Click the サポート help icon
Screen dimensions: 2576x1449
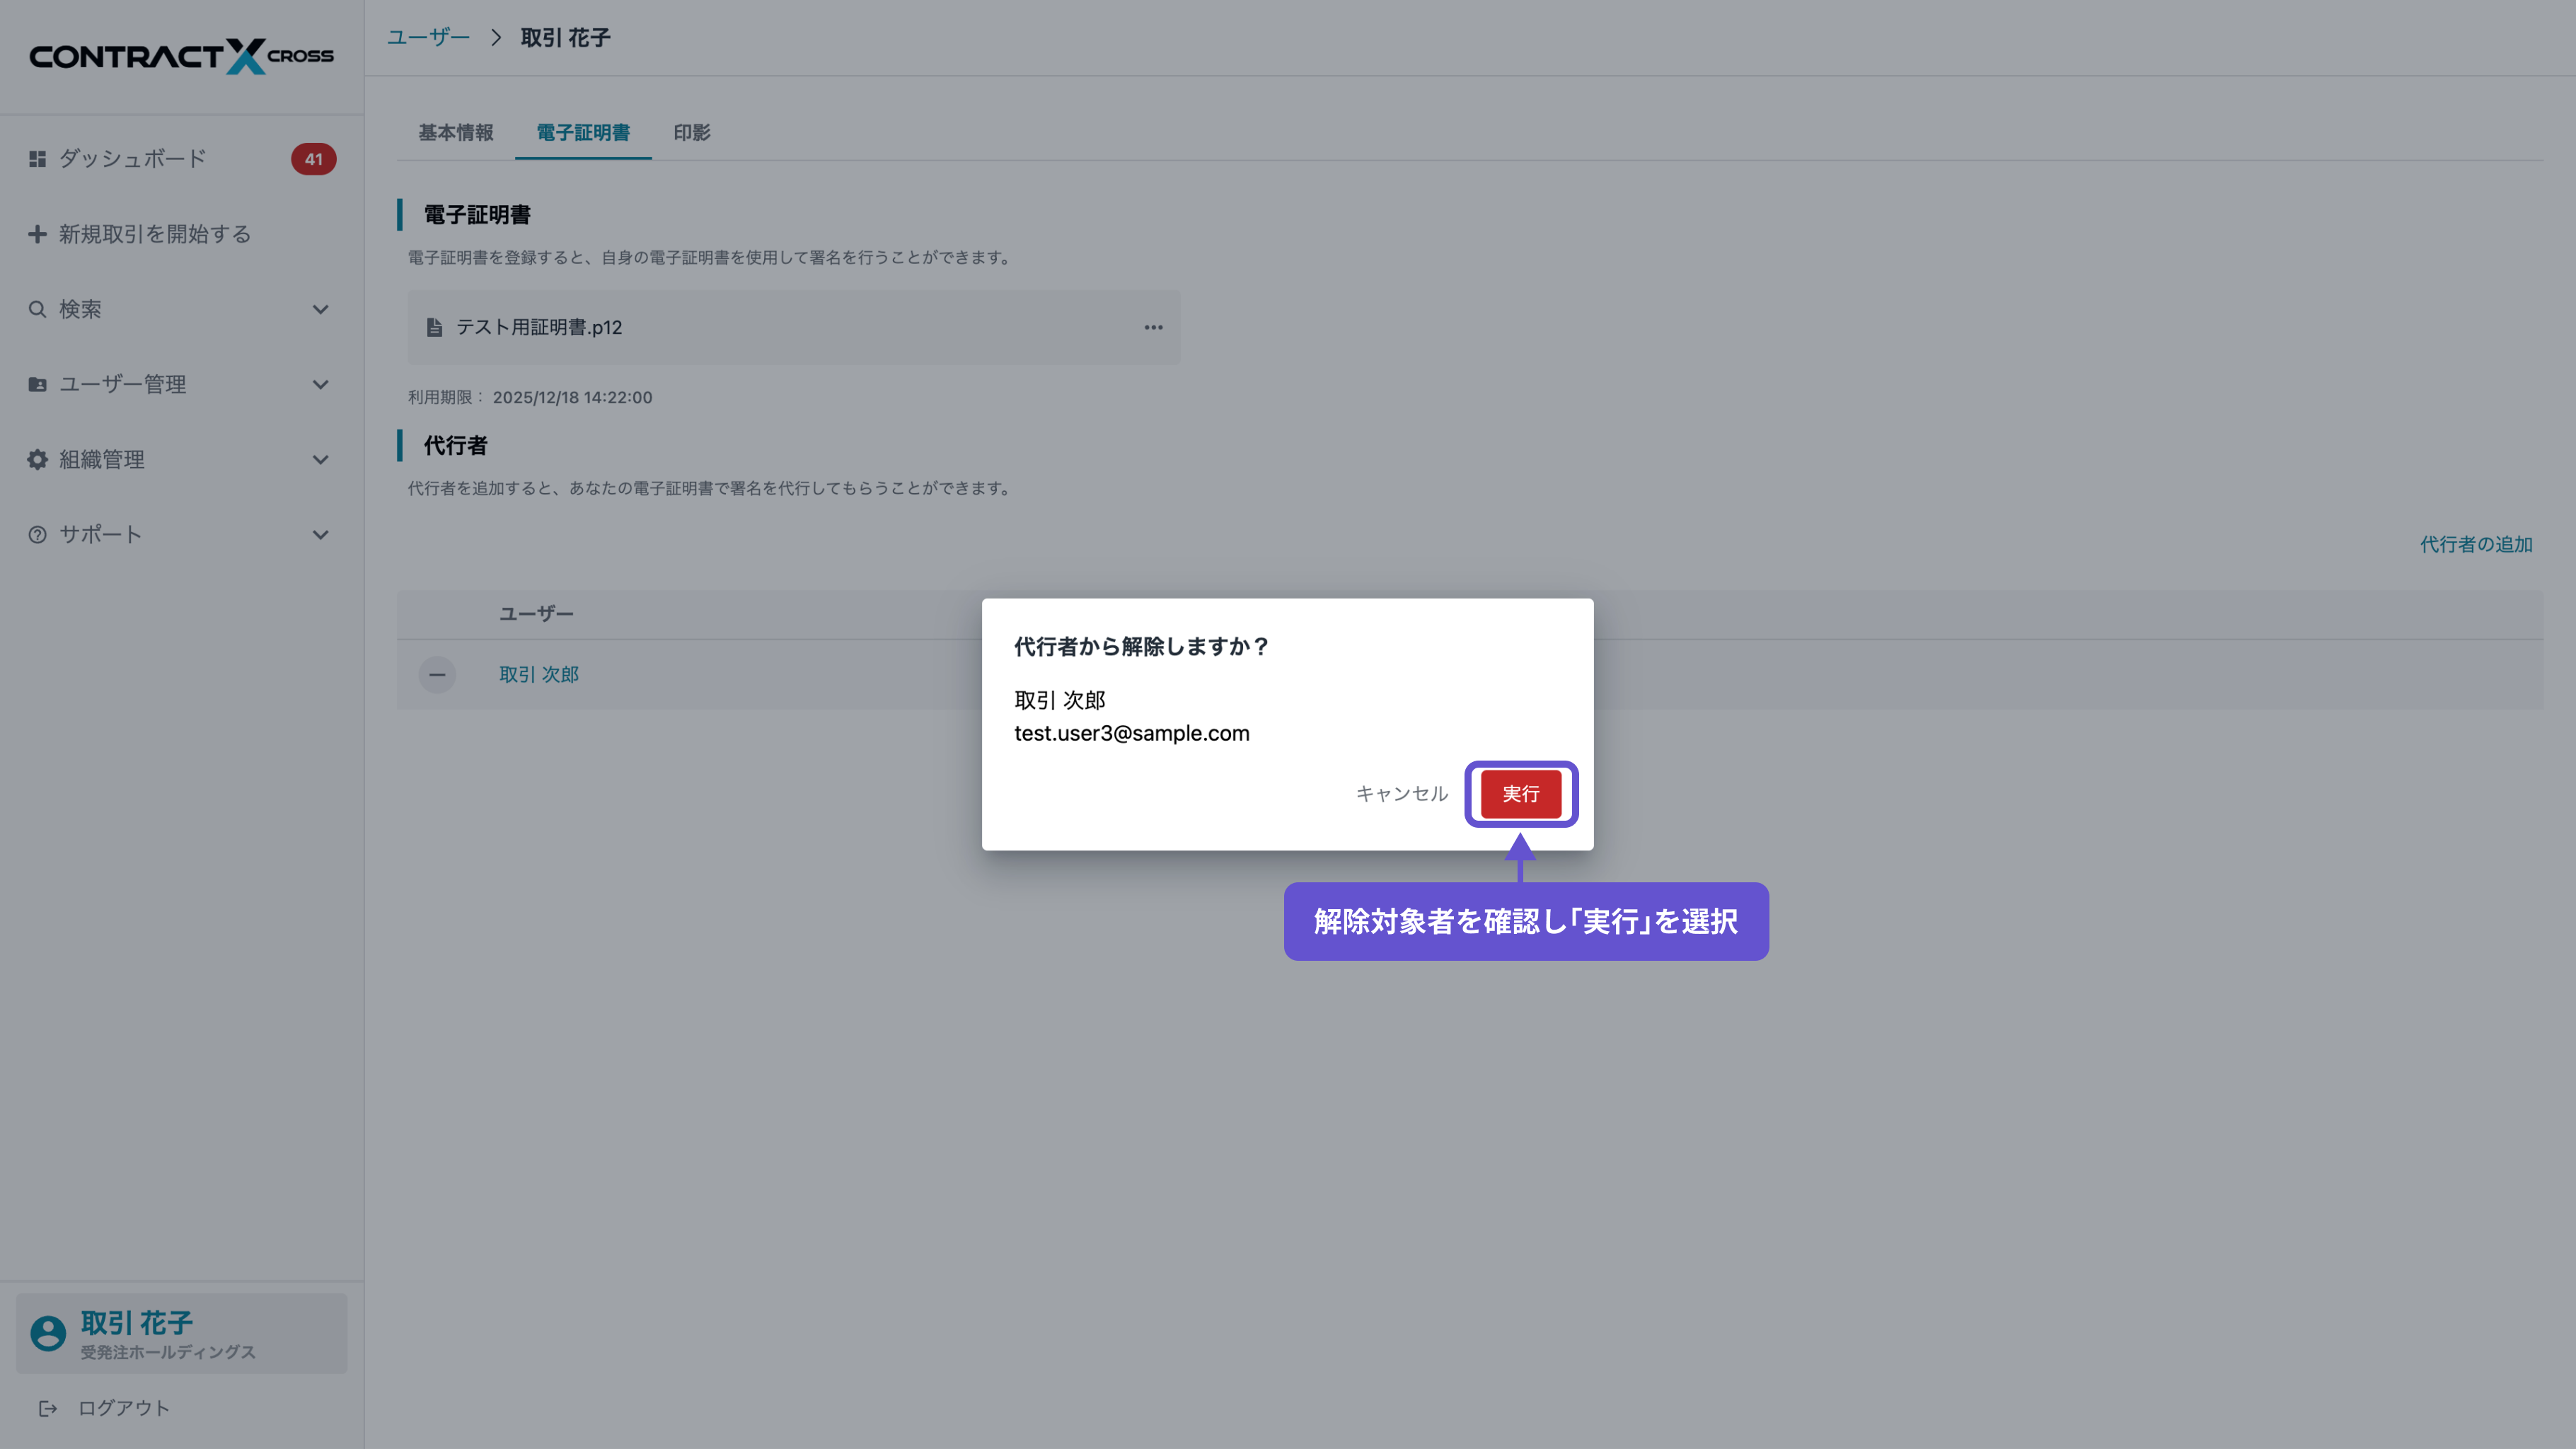[37, 534]
